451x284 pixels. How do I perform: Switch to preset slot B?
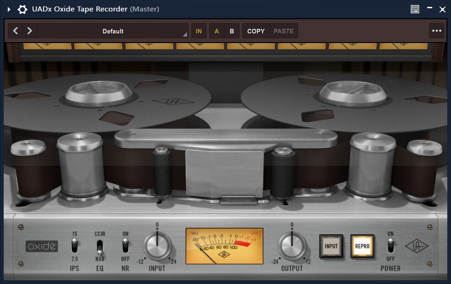click(231, 31)
